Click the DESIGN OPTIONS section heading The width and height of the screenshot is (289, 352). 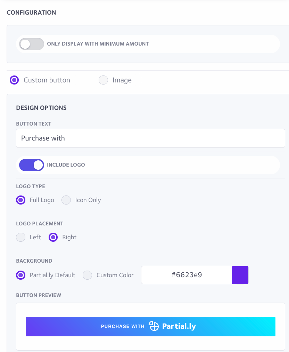41,108
